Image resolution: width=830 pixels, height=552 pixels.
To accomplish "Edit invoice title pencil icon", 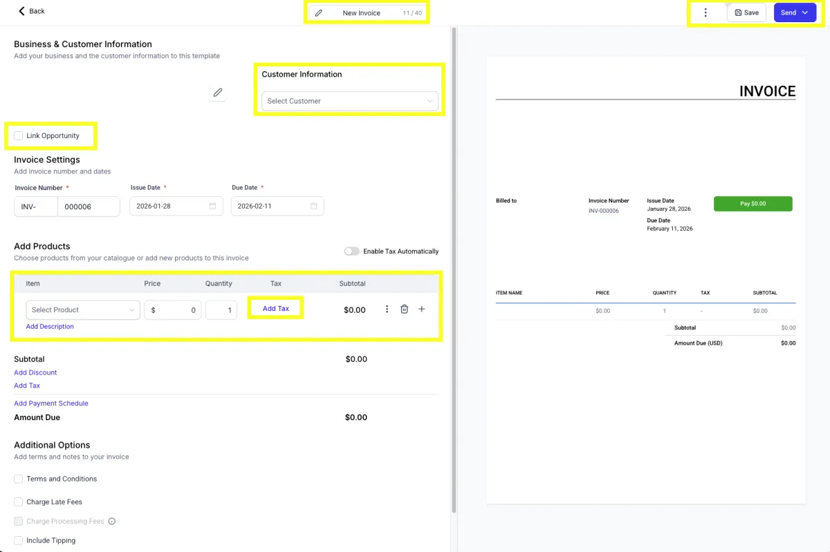I will click(319, 13).
